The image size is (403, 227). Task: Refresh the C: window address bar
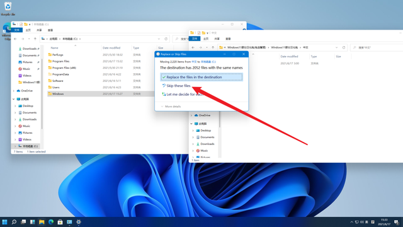(x=166, y=39)
